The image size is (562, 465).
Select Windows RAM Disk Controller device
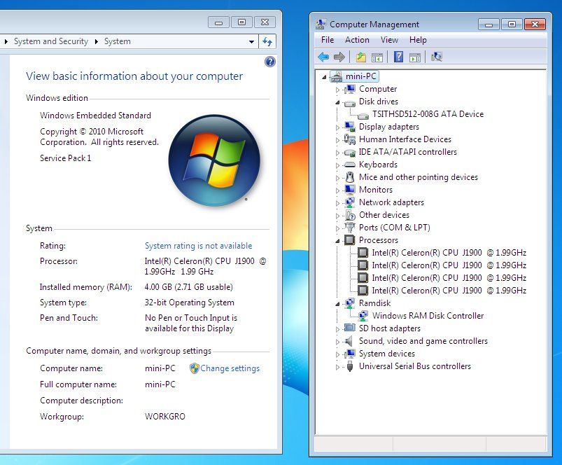[428, 316]
